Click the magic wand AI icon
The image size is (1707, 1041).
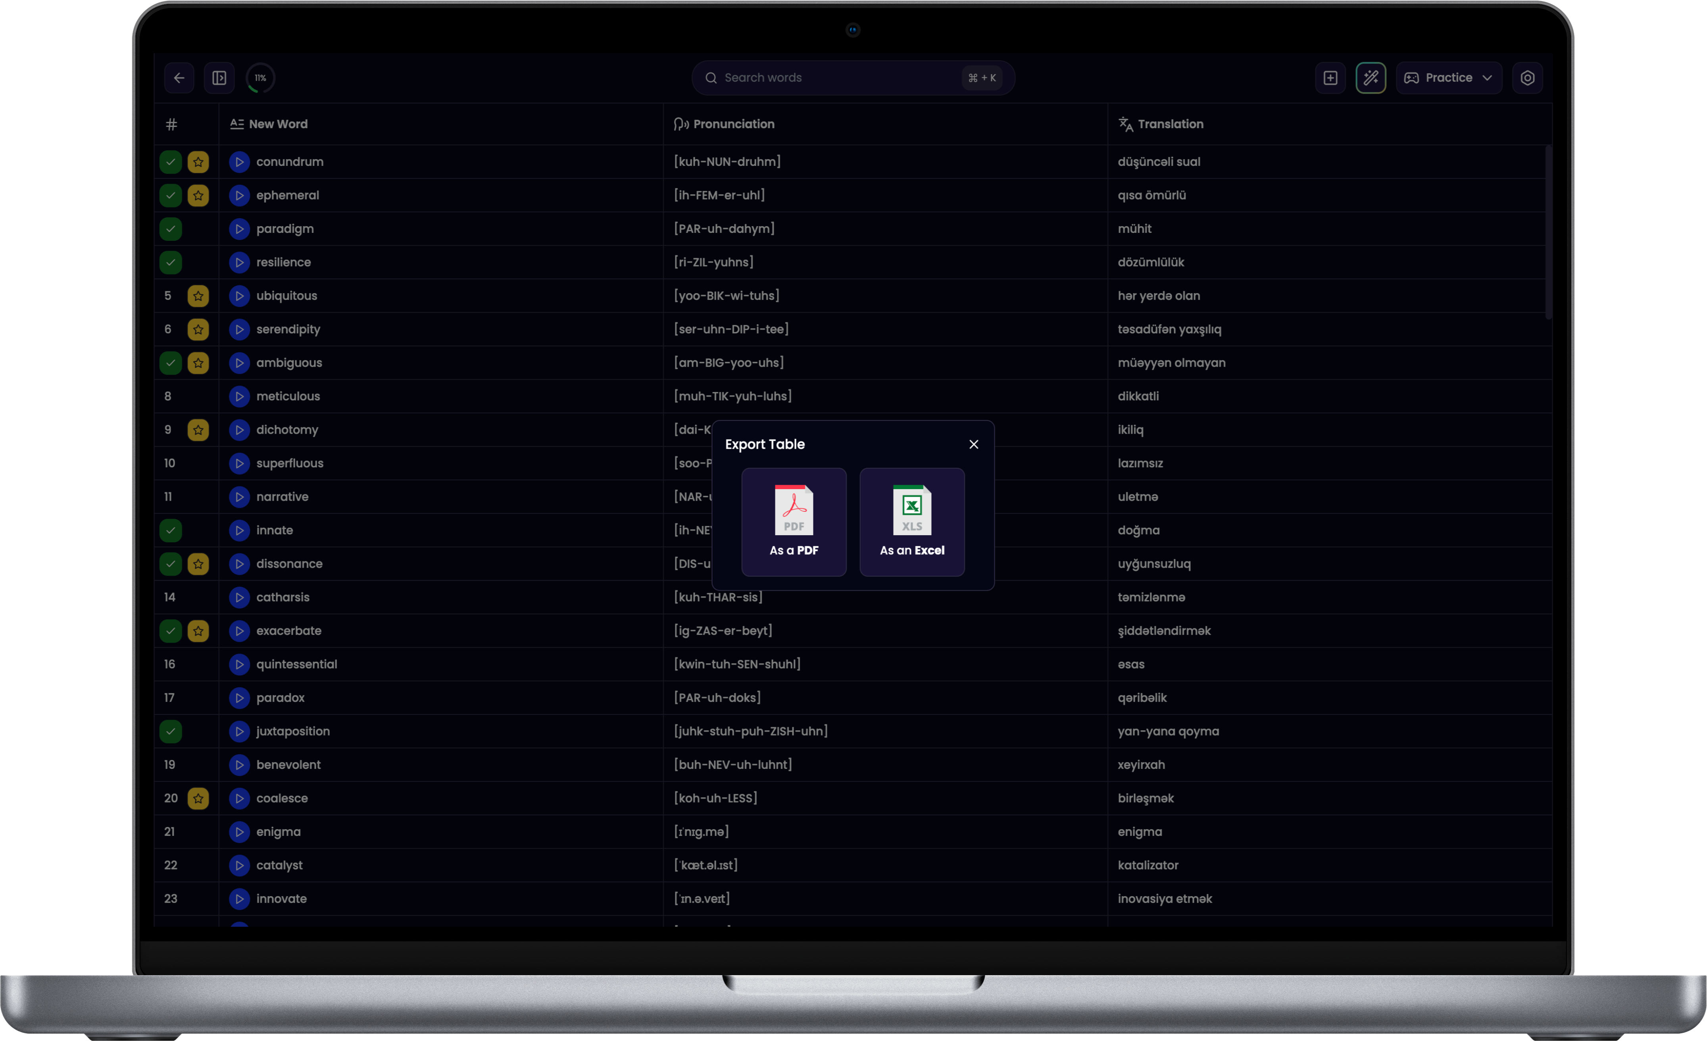pos(1370,78)
